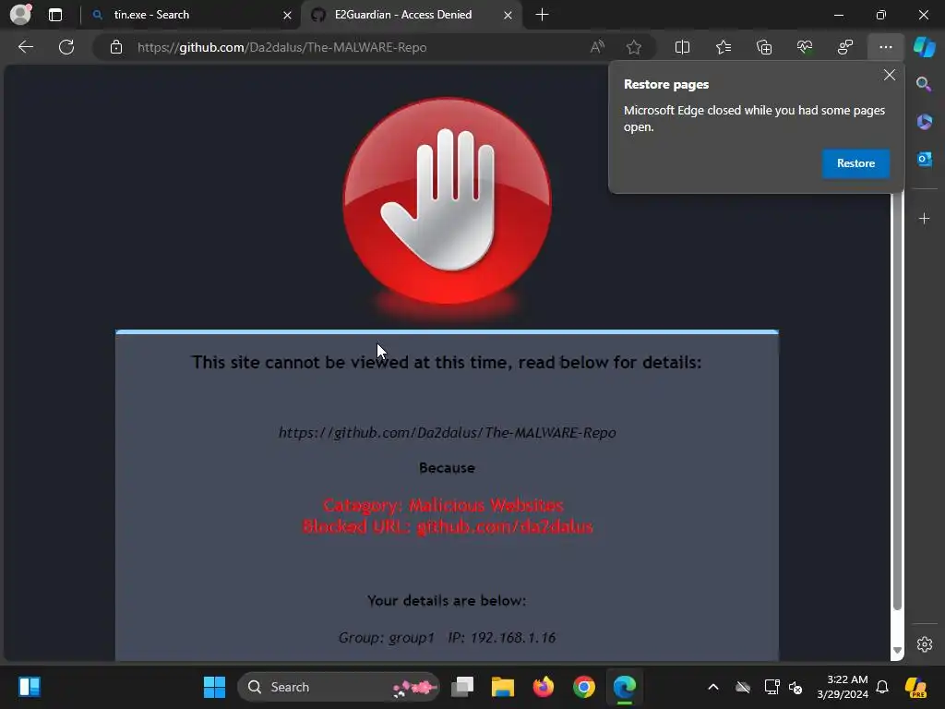The width and height of the screenshot is (945, 709).
Task: Open File Explorer from taskbar
Action: 503,687
